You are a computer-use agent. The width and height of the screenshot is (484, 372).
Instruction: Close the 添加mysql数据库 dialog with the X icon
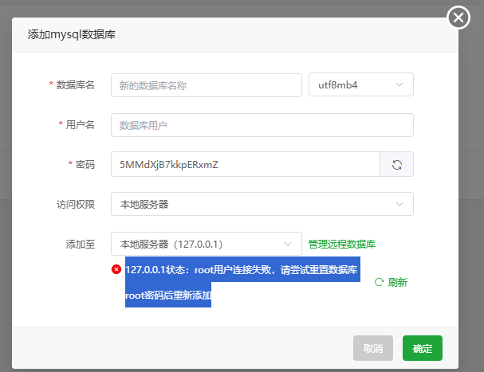[458, 18]
